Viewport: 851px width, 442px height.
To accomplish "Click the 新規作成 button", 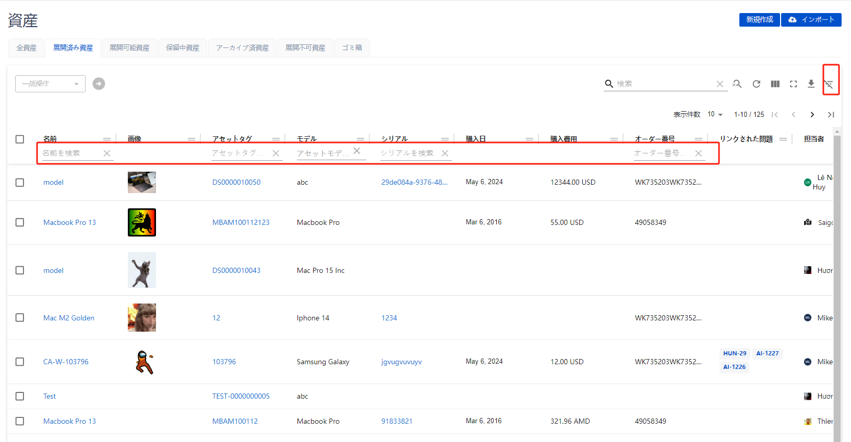I will pos(759,20).
